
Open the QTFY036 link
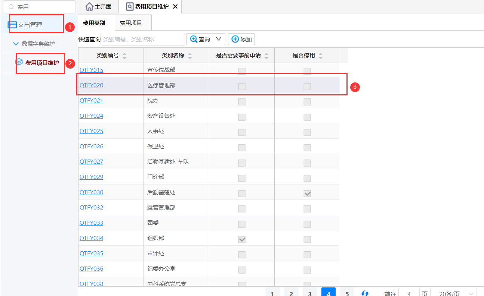point(91,269)
